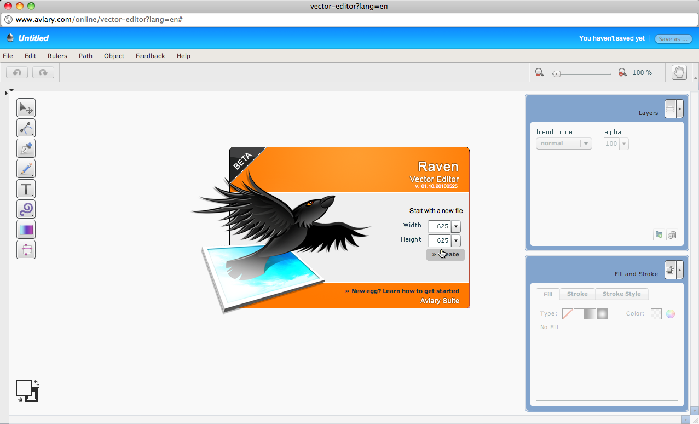Choose the No Fill type
The image size is (699, 424).
point(568,314)
